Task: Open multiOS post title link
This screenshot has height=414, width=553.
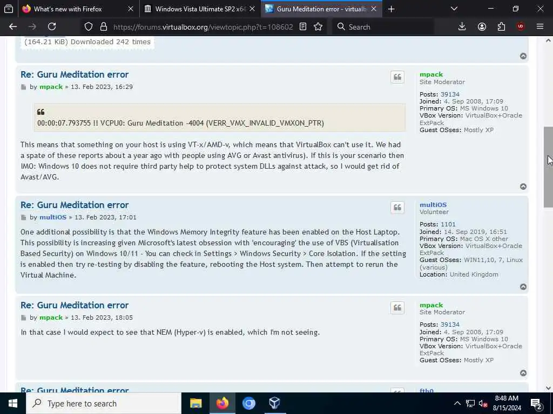Action: [x=75, y=205]
